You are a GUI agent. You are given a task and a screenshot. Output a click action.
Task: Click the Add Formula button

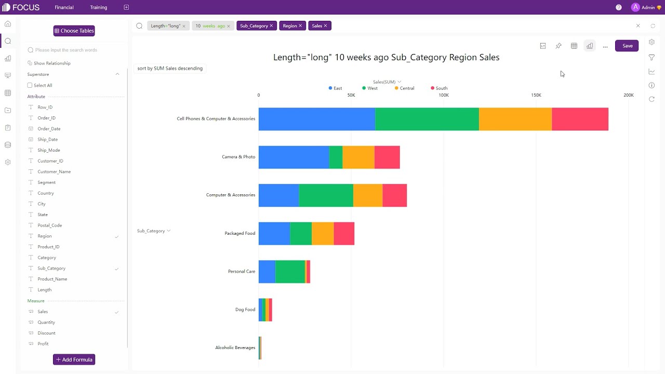[74, 359]
